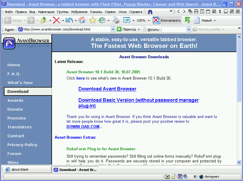Switch to next tab with right chevron

pos(184,12)
